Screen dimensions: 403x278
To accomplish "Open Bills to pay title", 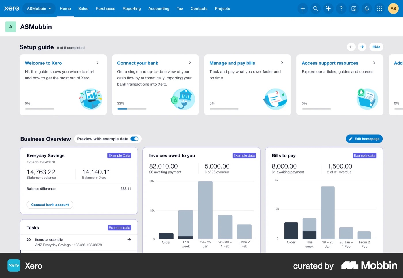I will click(x=284, y=155).
